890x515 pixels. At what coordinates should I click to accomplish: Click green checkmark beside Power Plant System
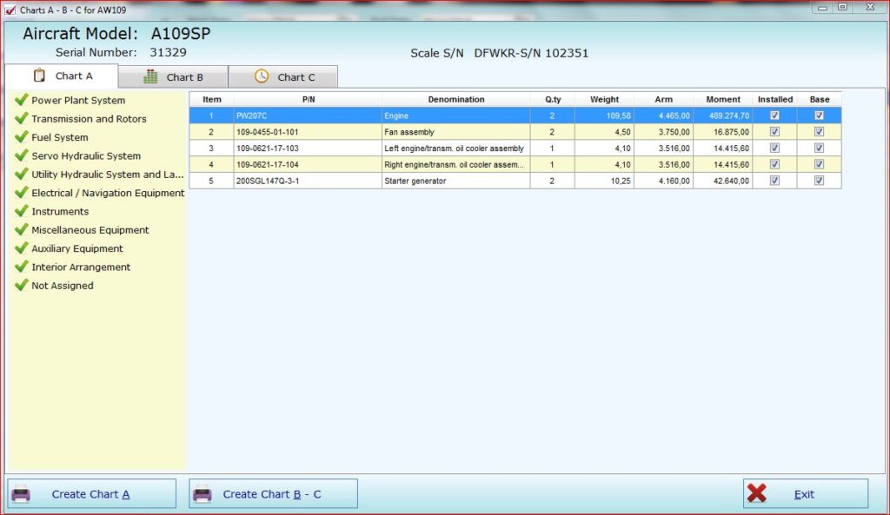tap(22, 100)
